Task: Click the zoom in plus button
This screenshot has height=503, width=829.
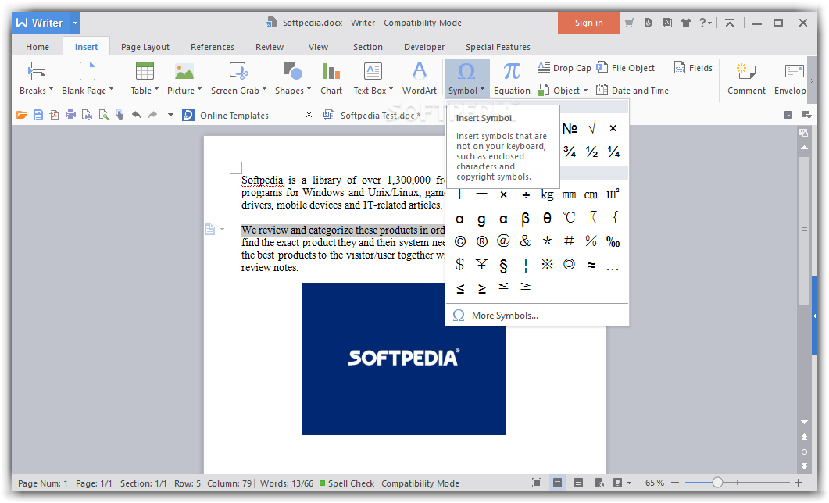Action: (799, 483)
